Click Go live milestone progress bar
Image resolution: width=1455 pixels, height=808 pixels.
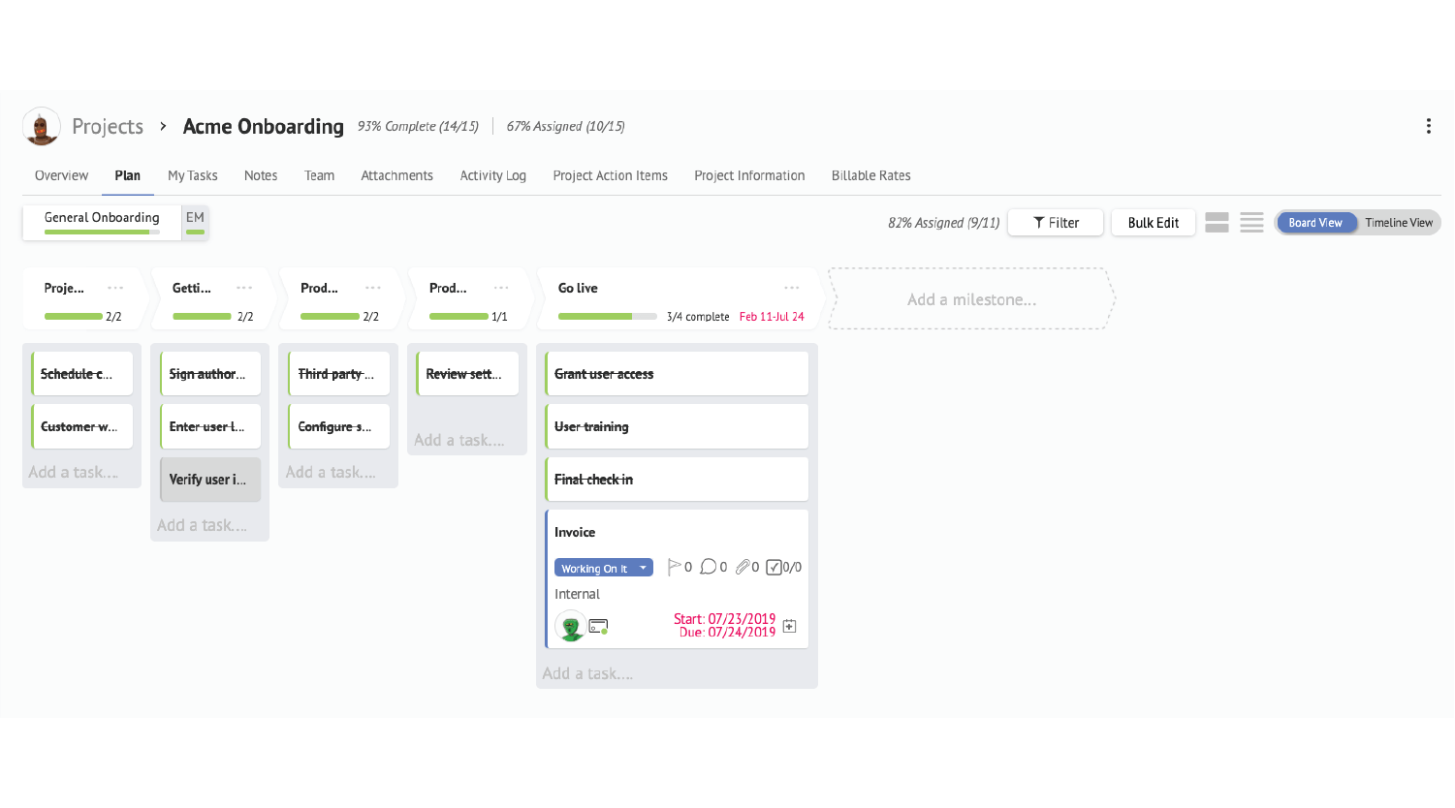(608, 316)
